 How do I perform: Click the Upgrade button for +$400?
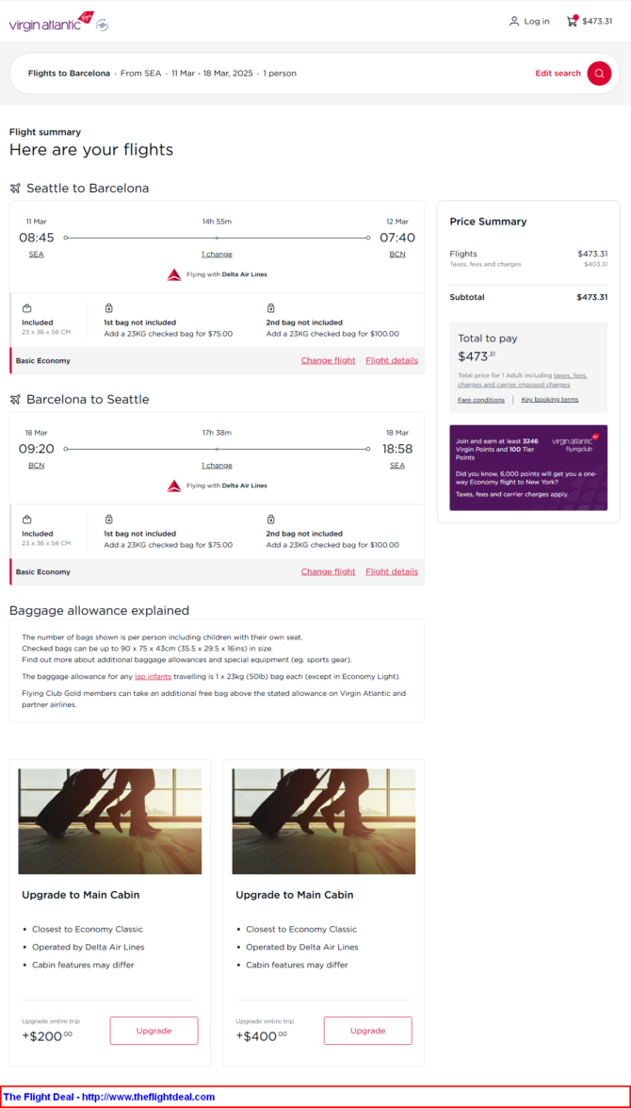367,1031
